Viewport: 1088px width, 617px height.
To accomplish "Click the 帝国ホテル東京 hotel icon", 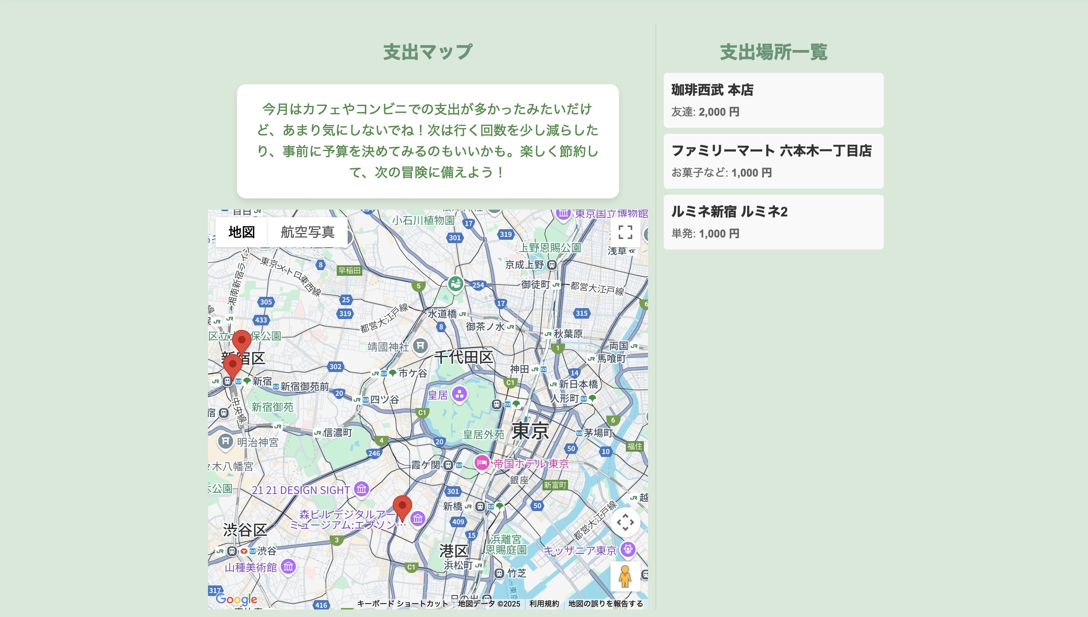I will click(481, 463).
